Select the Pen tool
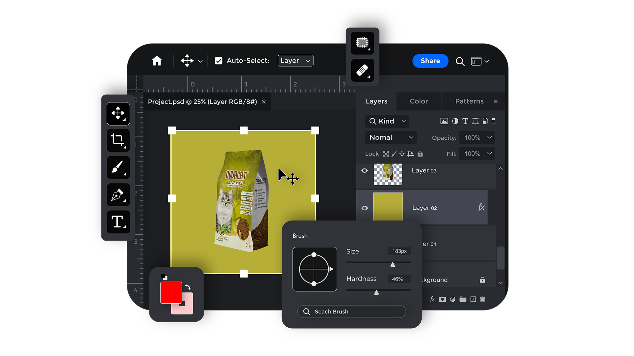634x356 pixels. pos(118,195)
